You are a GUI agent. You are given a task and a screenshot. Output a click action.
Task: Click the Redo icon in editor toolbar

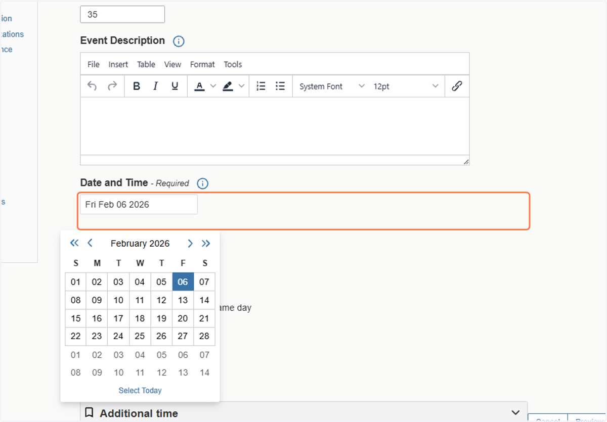click(x=112, y=86)
